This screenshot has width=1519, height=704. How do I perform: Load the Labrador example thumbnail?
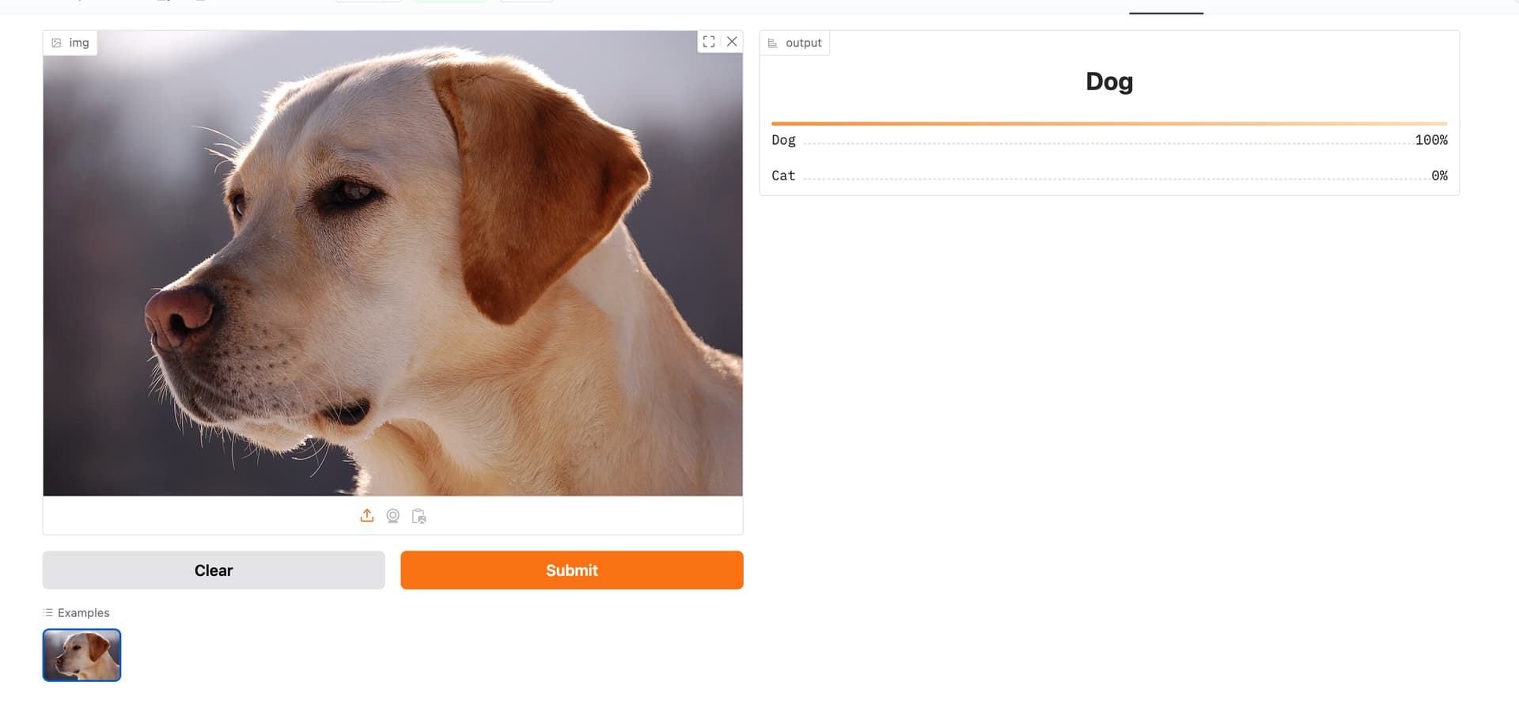point(81,655)
